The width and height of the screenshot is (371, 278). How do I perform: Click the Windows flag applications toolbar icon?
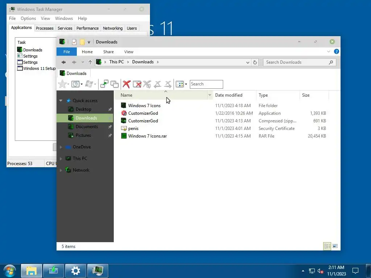point(89,84)
